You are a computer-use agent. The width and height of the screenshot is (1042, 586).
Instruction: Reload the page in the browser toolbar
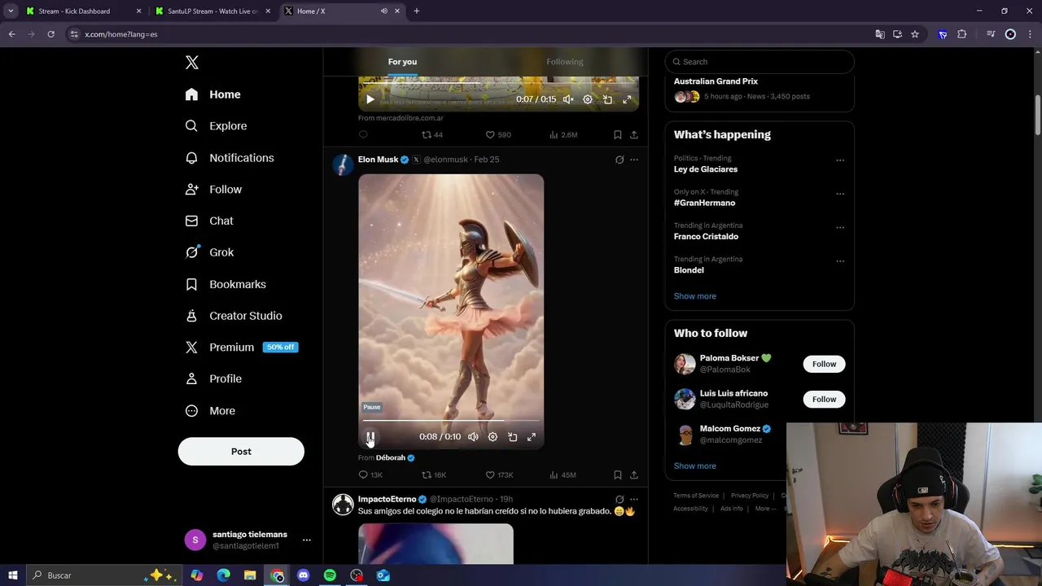coord(50,34)
